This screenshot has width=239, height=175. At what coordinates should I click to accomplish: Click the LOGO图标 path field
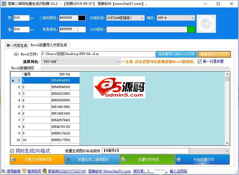coord(147,29)
